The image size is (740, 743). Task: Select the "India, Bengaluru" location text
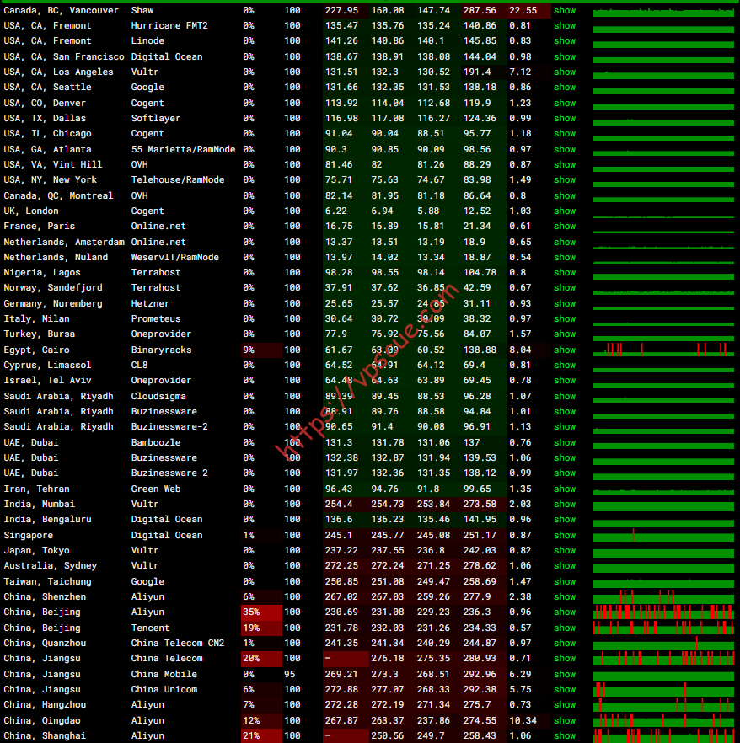(47, 519)
